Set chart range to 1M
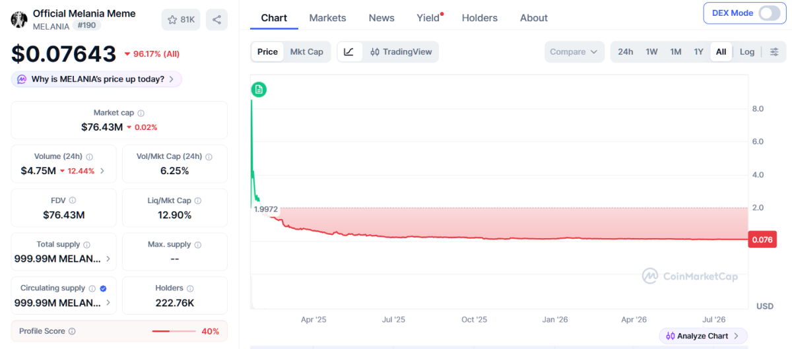The width and height of the screenshot is (792, 349). point(676,51)
